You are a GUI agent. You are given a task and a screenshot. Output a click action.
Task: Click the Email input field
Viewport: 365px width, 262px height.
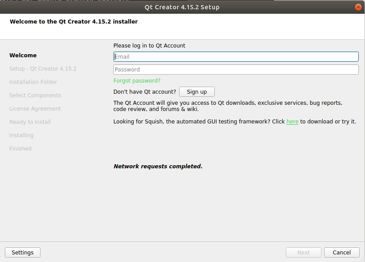point(236,57)
